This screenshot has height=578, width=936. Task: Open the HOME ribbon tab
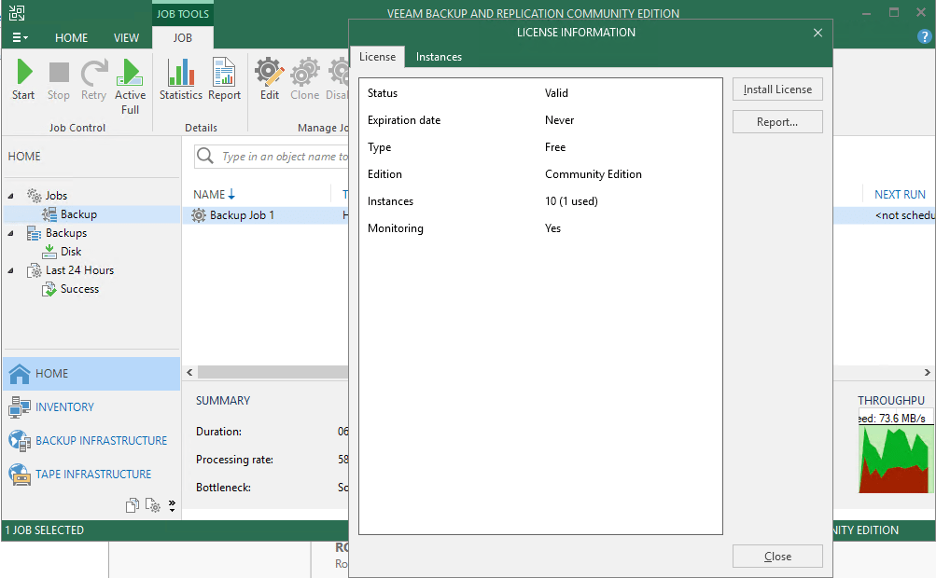pos(71,37)
